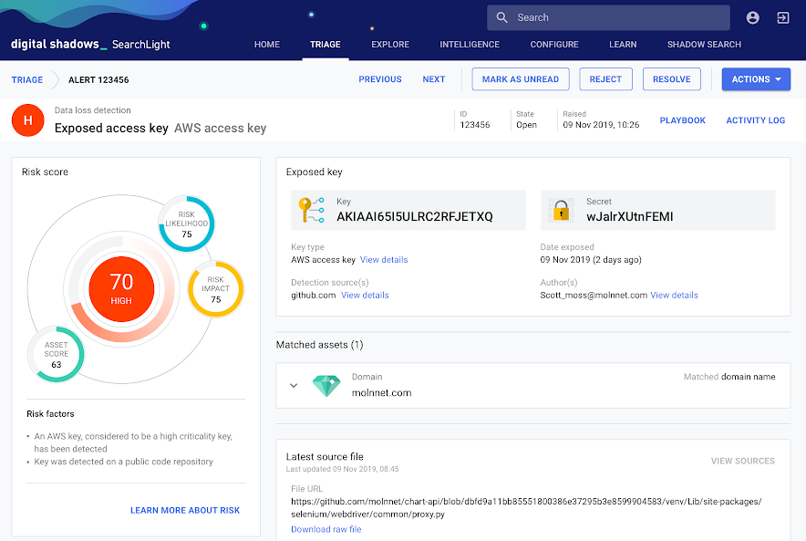Resolve the alert
806x541 pixels.
[671, 79]
